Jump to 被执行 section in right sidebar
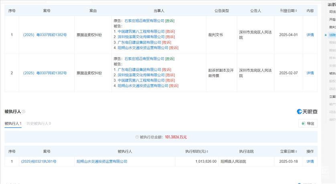 tap(332, 73)
